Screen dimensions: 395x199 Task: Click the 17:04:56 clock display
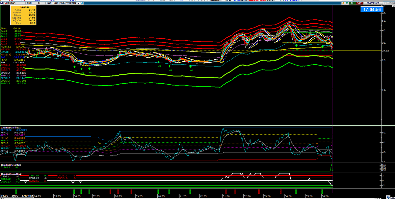click(372, 10)
